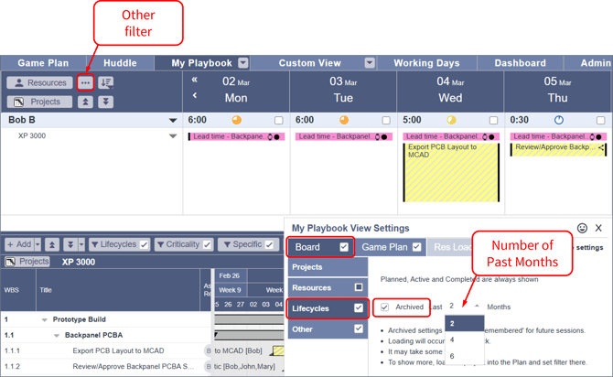Click the clock icon on 05 Thu
Viewport: 613px width, 377px height.
[x=559, y=120]
